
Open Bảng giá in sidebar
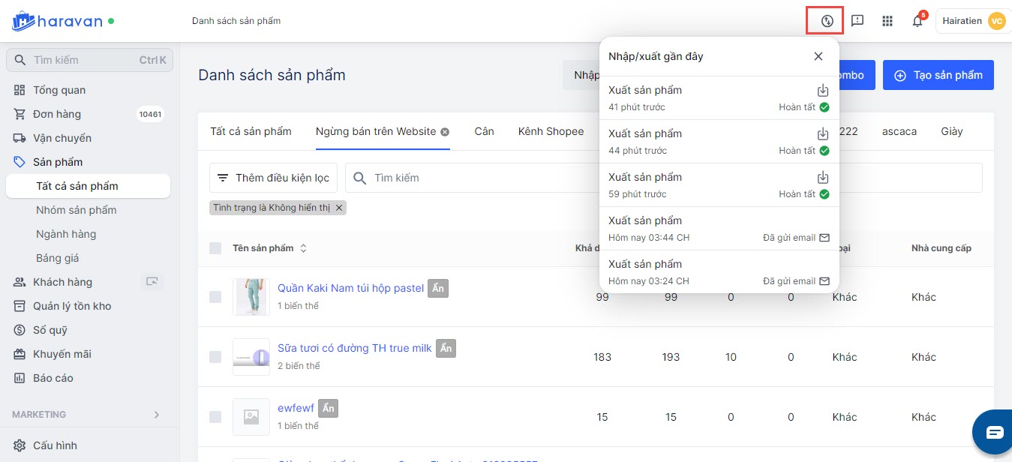pos(58,258)
